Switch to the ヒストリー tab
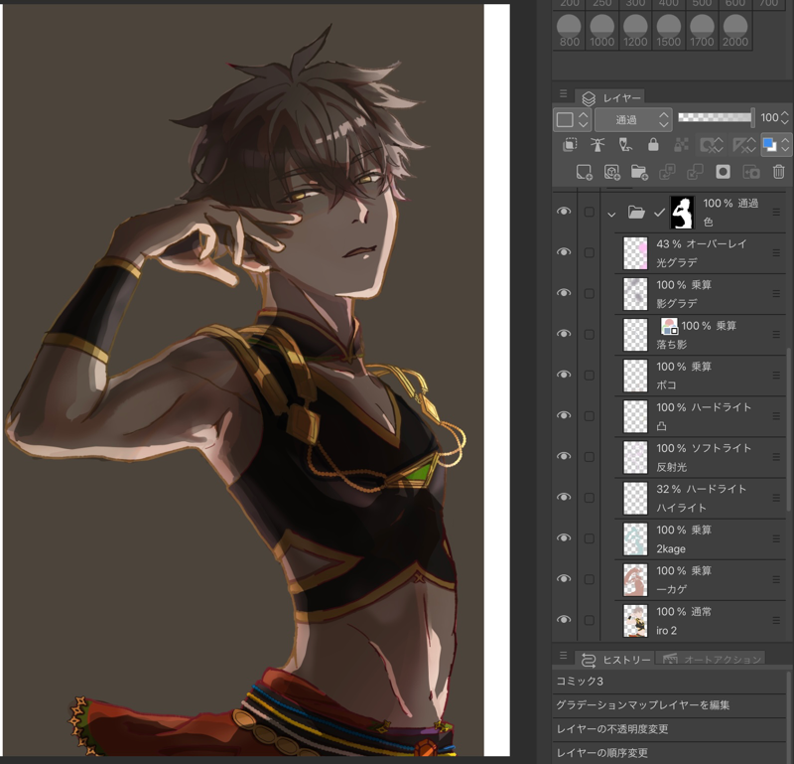The image size is (794, 764). tap(615, 660)
